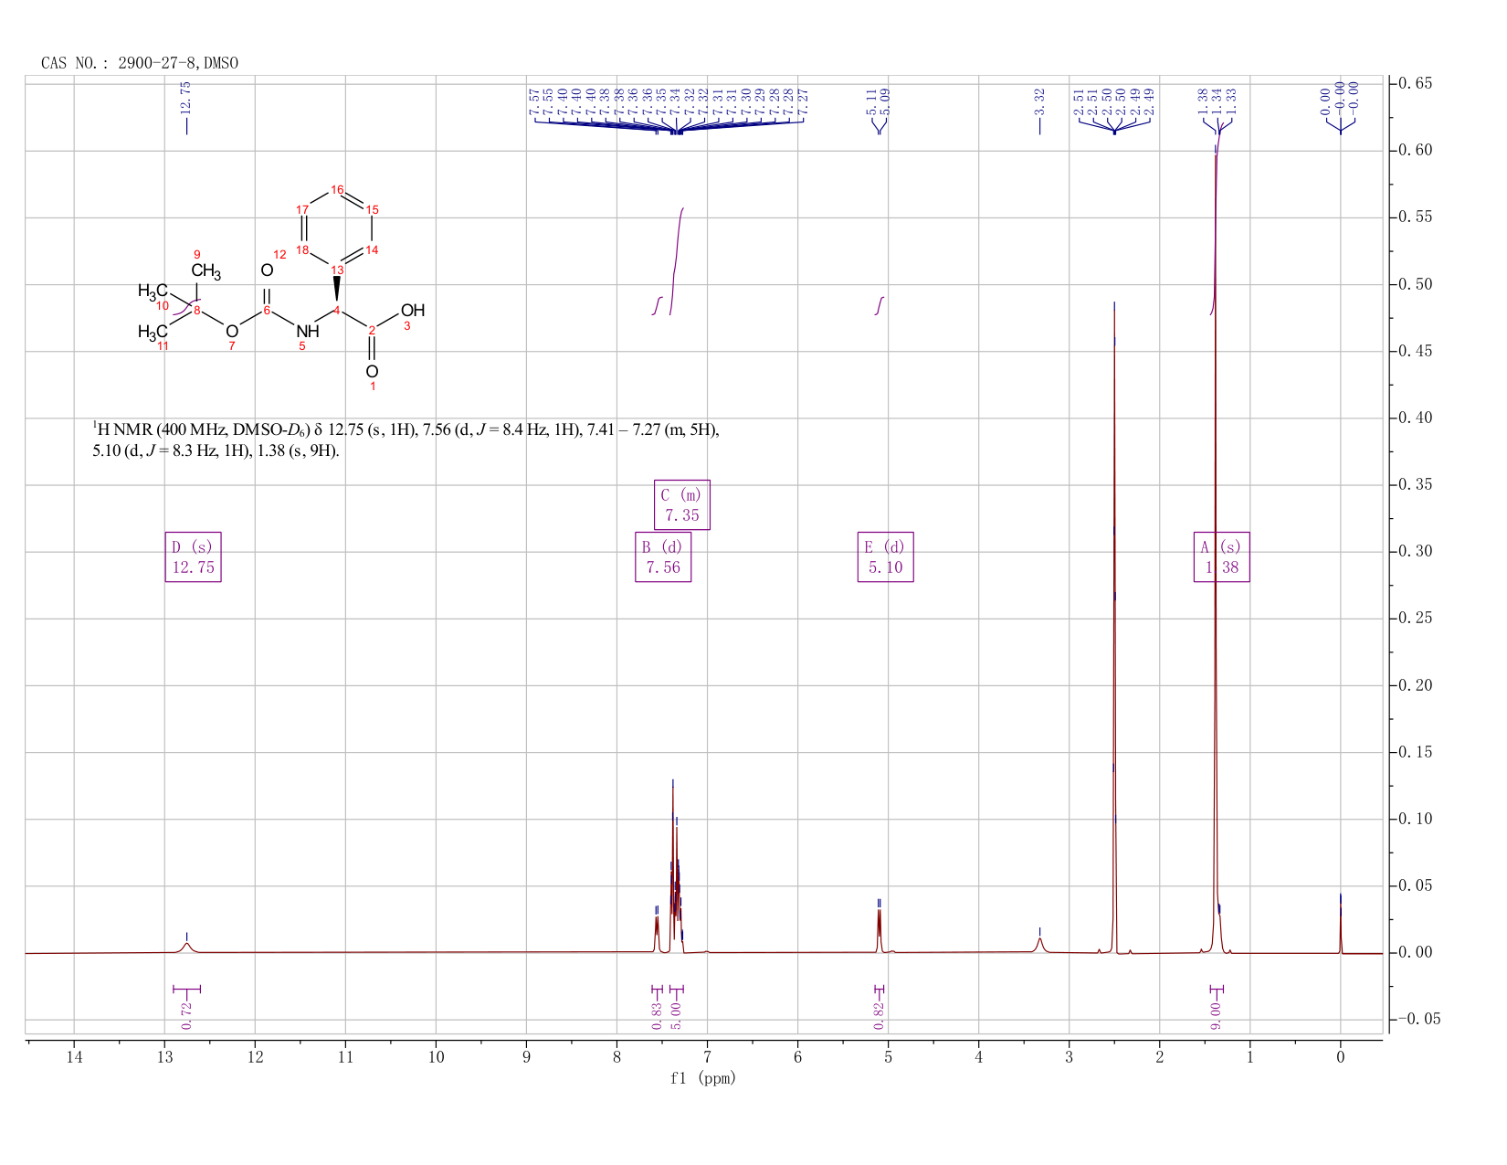The height and width of the screenshot is (1165, 1507).
Task: Click the carbonyl O labeled 1
Action: (x=372, y=371)
